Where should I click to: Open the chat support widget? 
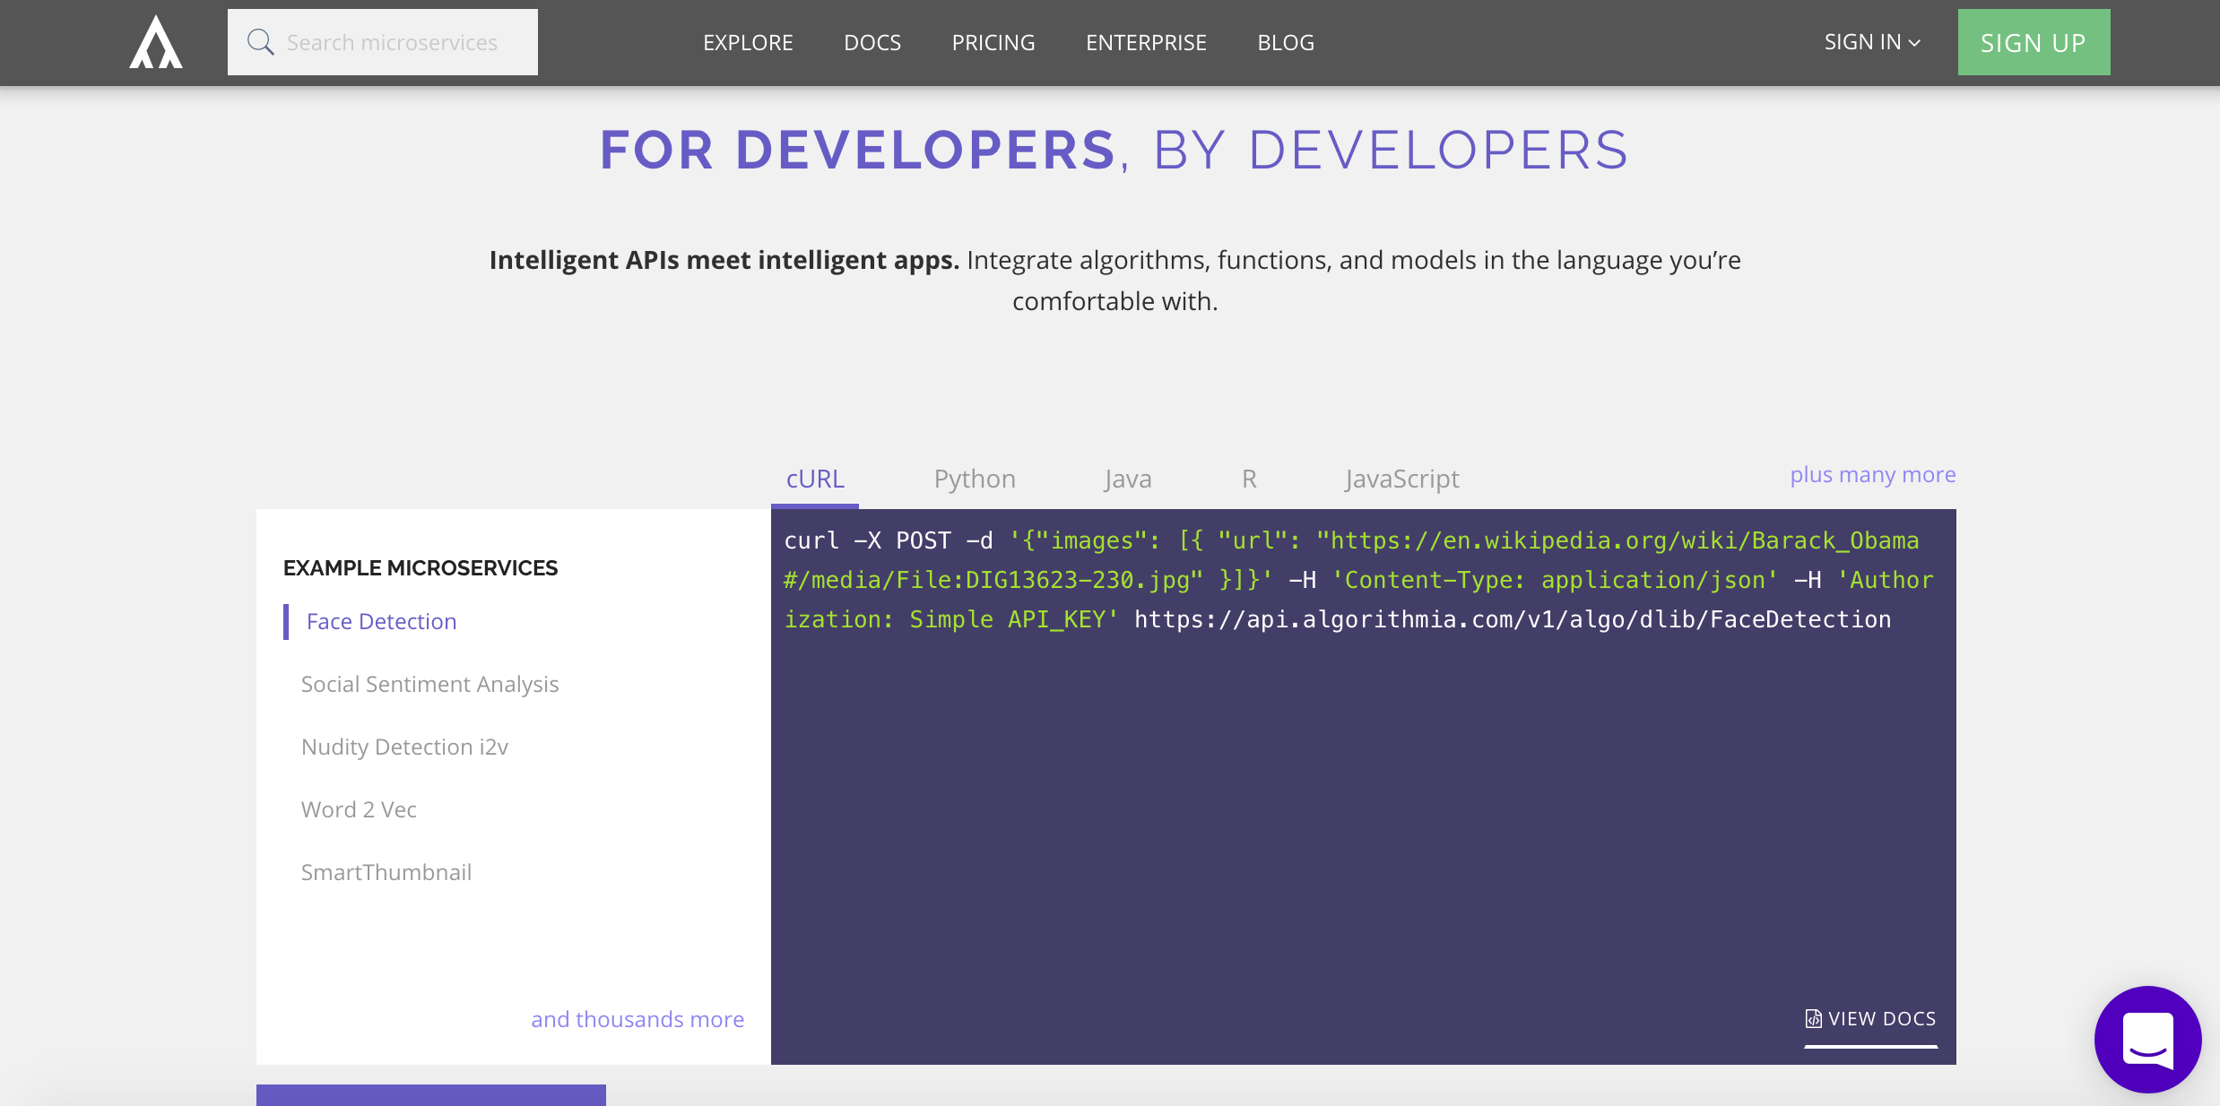pos(2147,1039)
